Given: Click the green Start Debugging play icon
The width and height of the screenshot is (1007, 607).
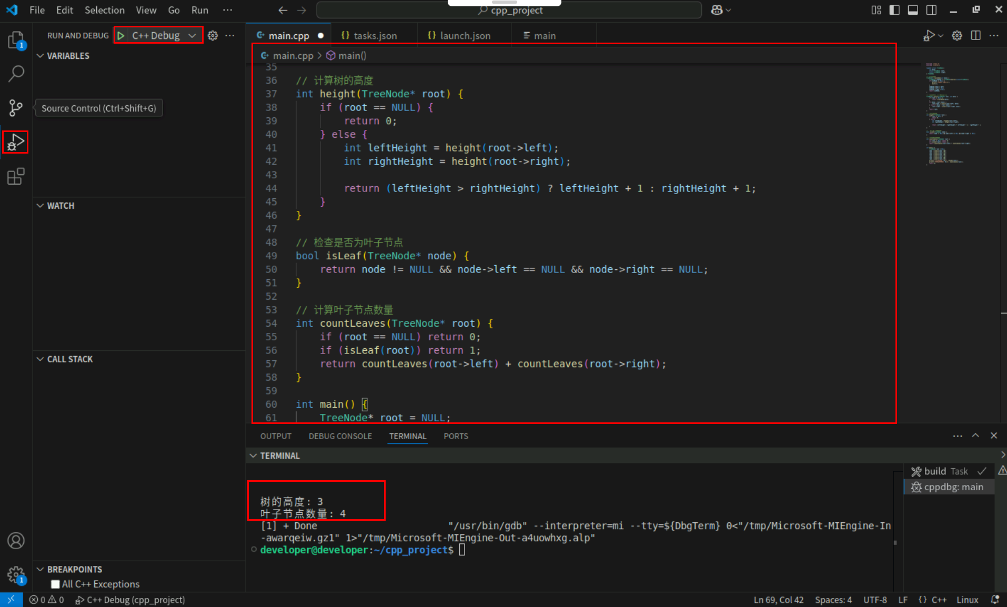Looking at the screenshot, I should click(121, 35).
